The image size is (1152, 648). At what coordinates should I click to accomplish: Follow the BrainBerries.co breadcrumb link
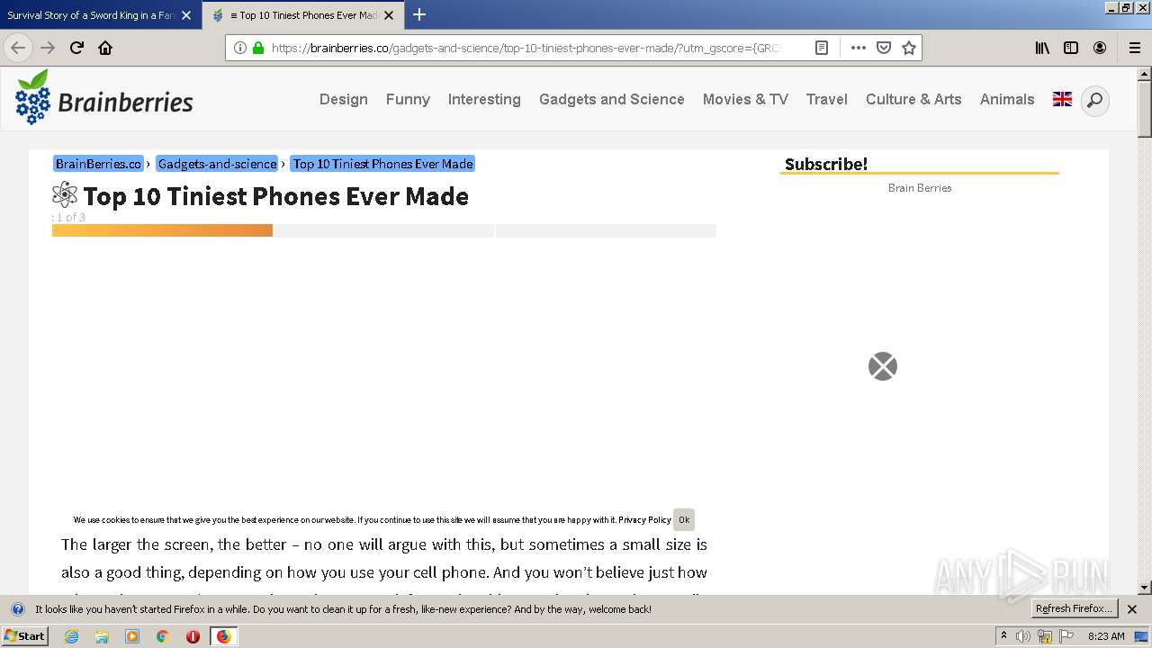(98, 164)
